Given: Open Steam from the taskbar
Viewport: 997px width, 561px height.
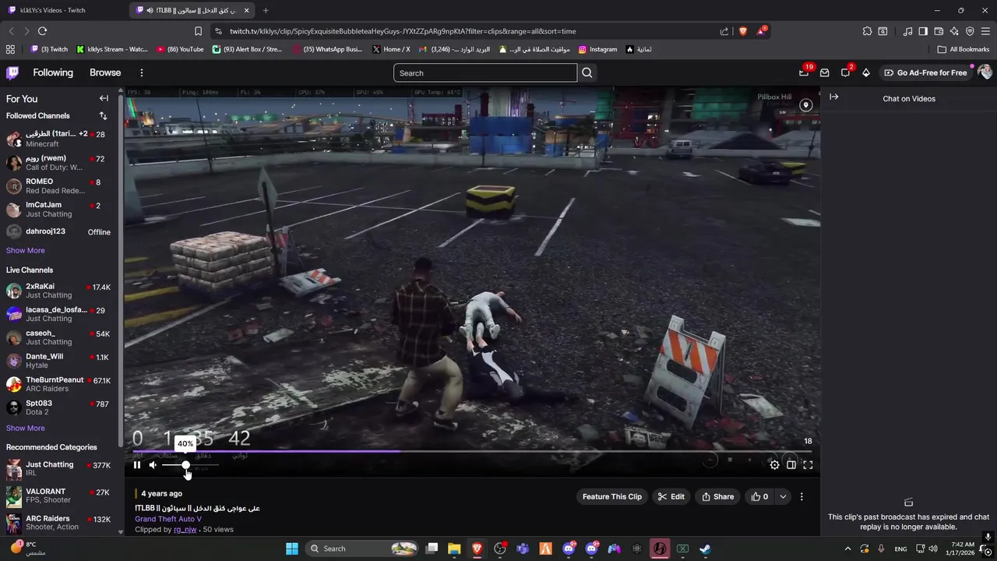Looking at the screenshot, I should pyautogui.click(x=705, y=549).
